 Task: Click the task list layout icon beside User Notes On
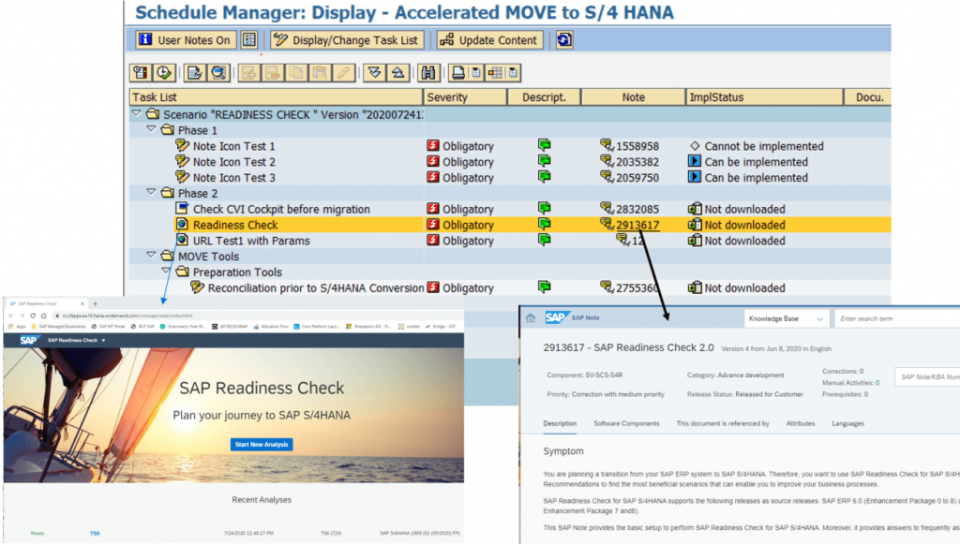click(x=249, y=39)
